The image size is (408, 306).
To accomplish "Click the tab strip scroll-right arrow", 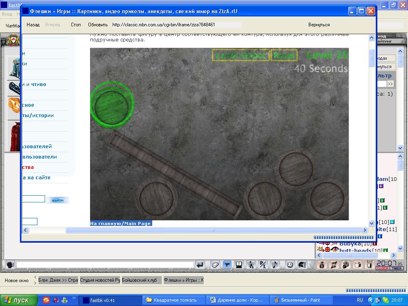I will tap(35, 283).
